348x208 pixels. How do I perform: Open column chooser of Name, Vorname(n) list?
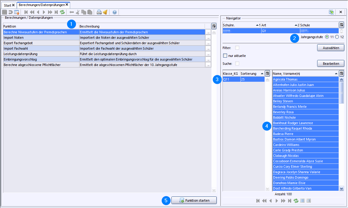coord(342,73)
